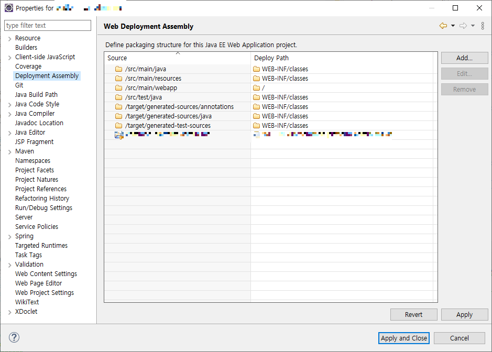Open the three-dot view menu
The image size is (492, 352).
[483, 26]
